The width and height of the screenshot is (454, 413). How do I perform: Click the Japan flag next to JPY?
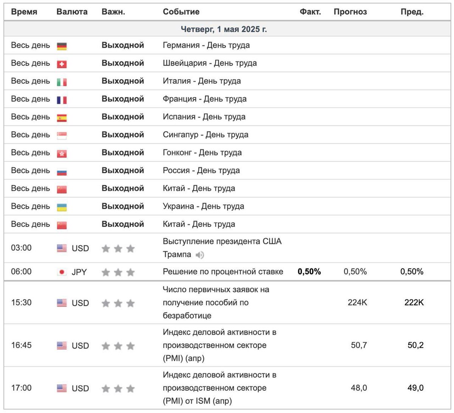pyautogui.click(x=62, y=272)
